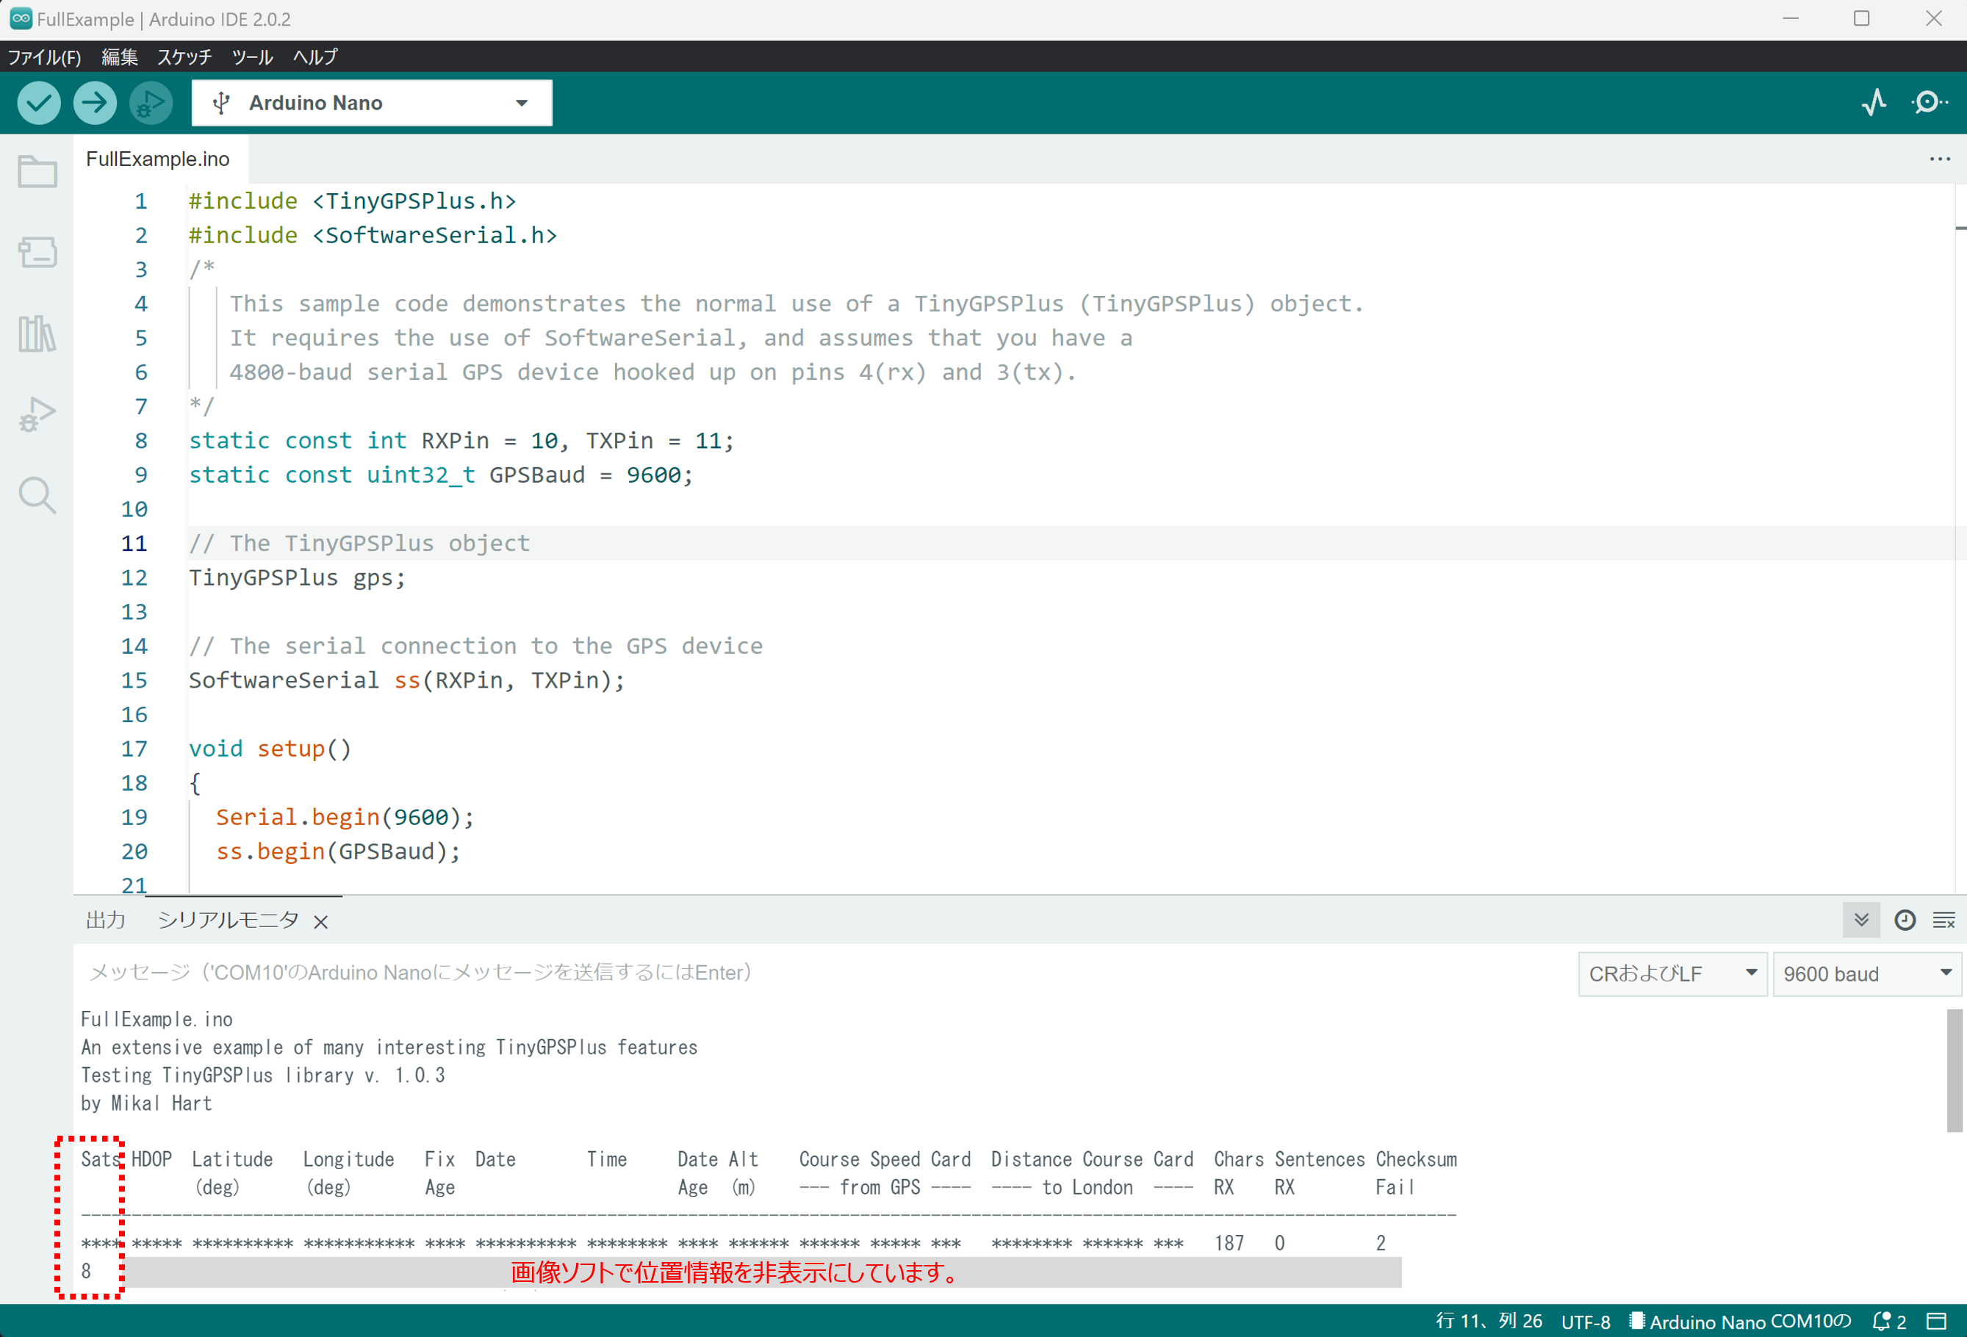Open the Serial Plotter icon
The height and width of the screenshot is (1337, 1967).
1874,104
